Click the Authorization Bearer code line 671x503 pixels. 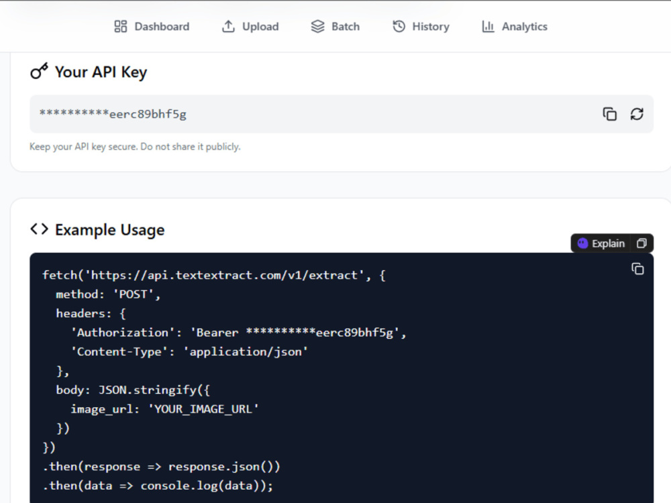click(238, 333)
